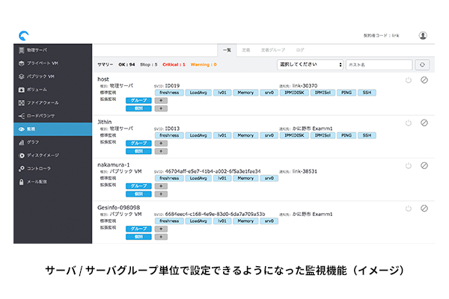This screenshot has height=299, width=449.
Task: Open ディスクイメージ in the sidebar
Action: click(x=45, y=155)
